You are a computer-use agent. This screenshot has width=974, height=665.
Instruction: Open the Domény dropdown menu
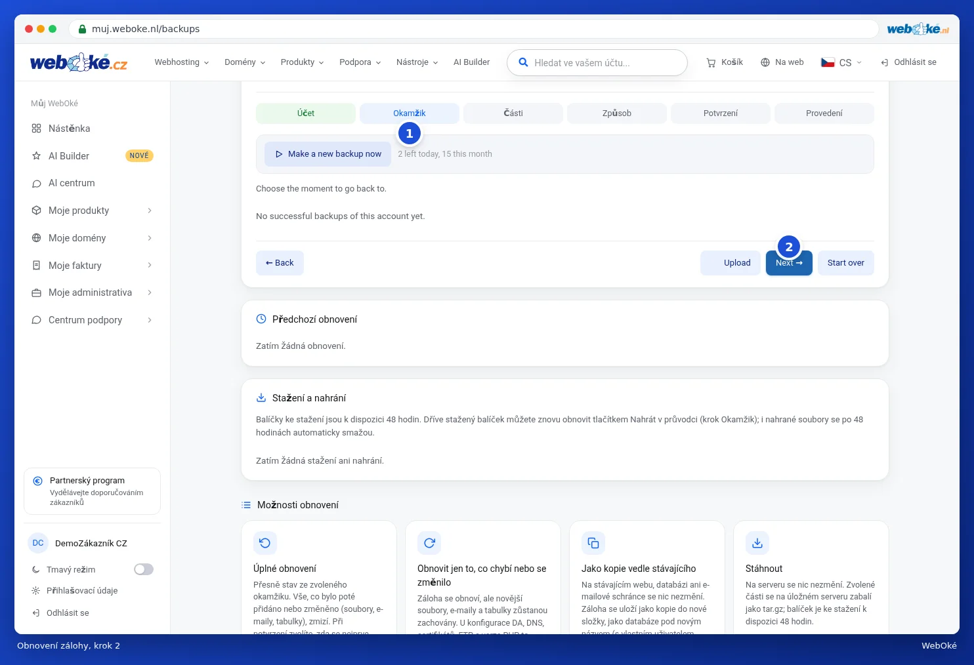[245, 62]
